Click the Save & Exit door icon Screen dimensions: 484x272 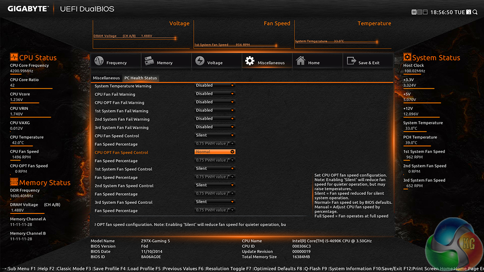point(351,61)
